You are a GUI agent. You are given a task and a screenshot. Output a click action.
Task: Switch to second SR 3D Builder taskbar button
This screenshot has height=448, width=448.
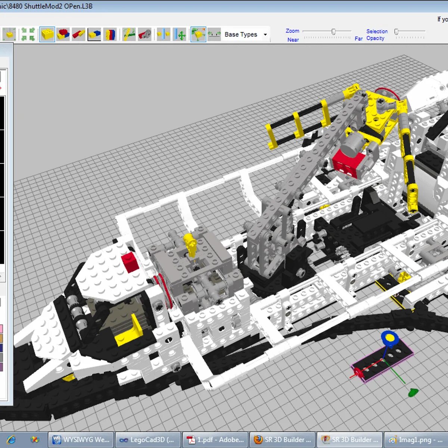pyautogui.click(x=350, y=440)
